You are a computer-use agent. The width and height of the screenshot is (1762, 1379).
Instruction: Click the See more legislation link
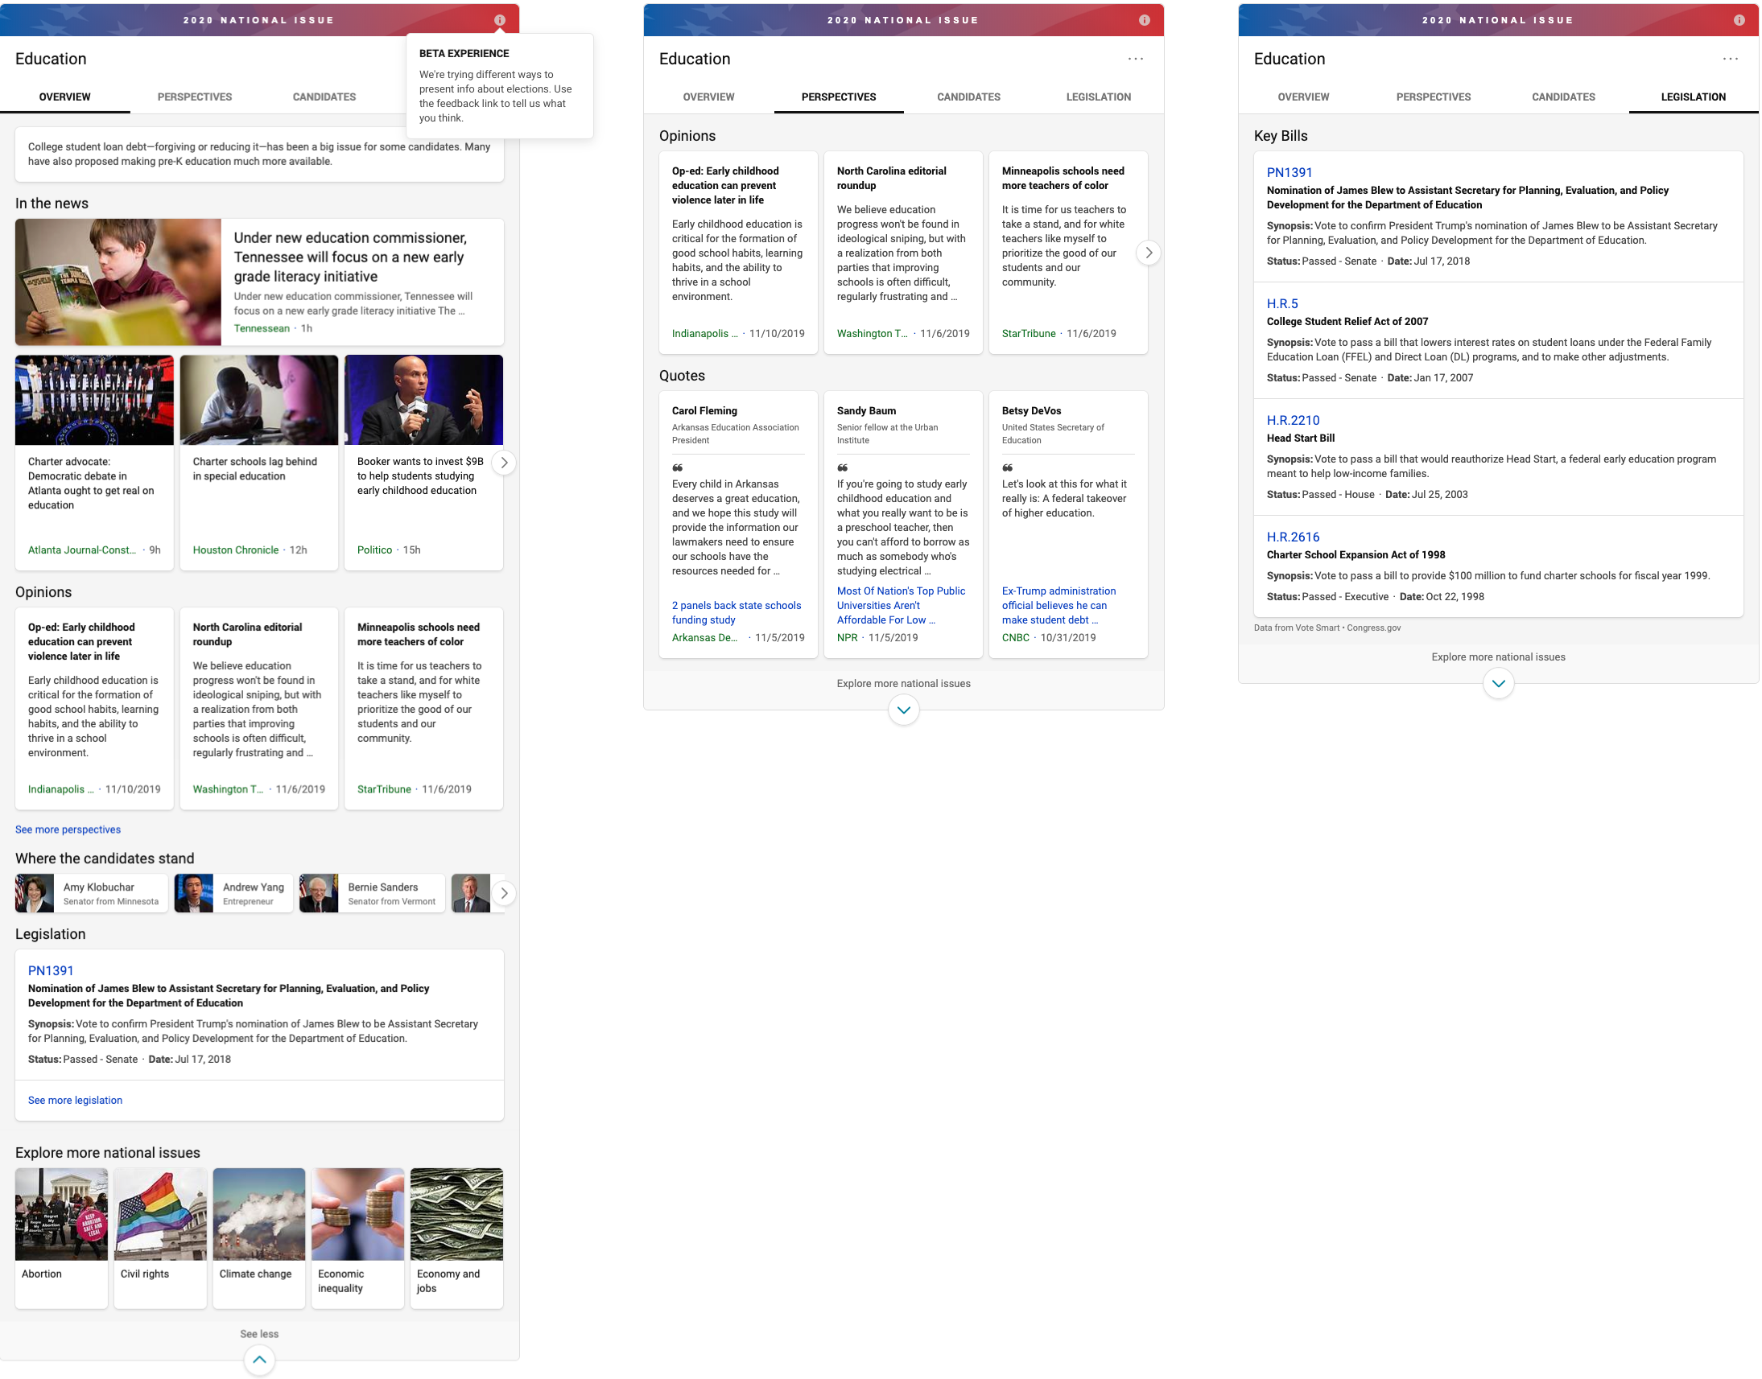(74, 1100)
